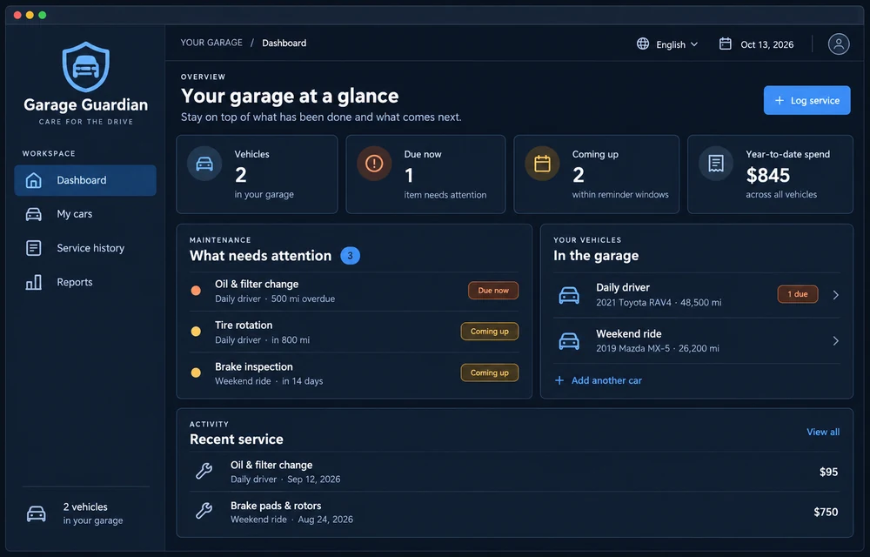Click the Garage Guardian shield logo
This screenshot has width=870, height=557.
(85, 67)
